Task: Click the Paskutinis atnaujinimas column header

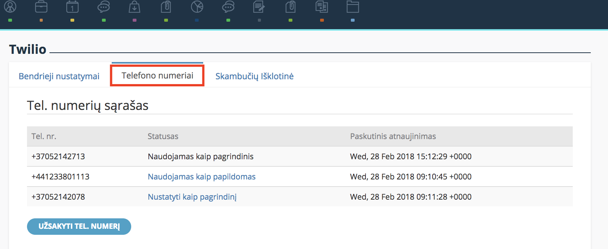Action: click(393, 136)
